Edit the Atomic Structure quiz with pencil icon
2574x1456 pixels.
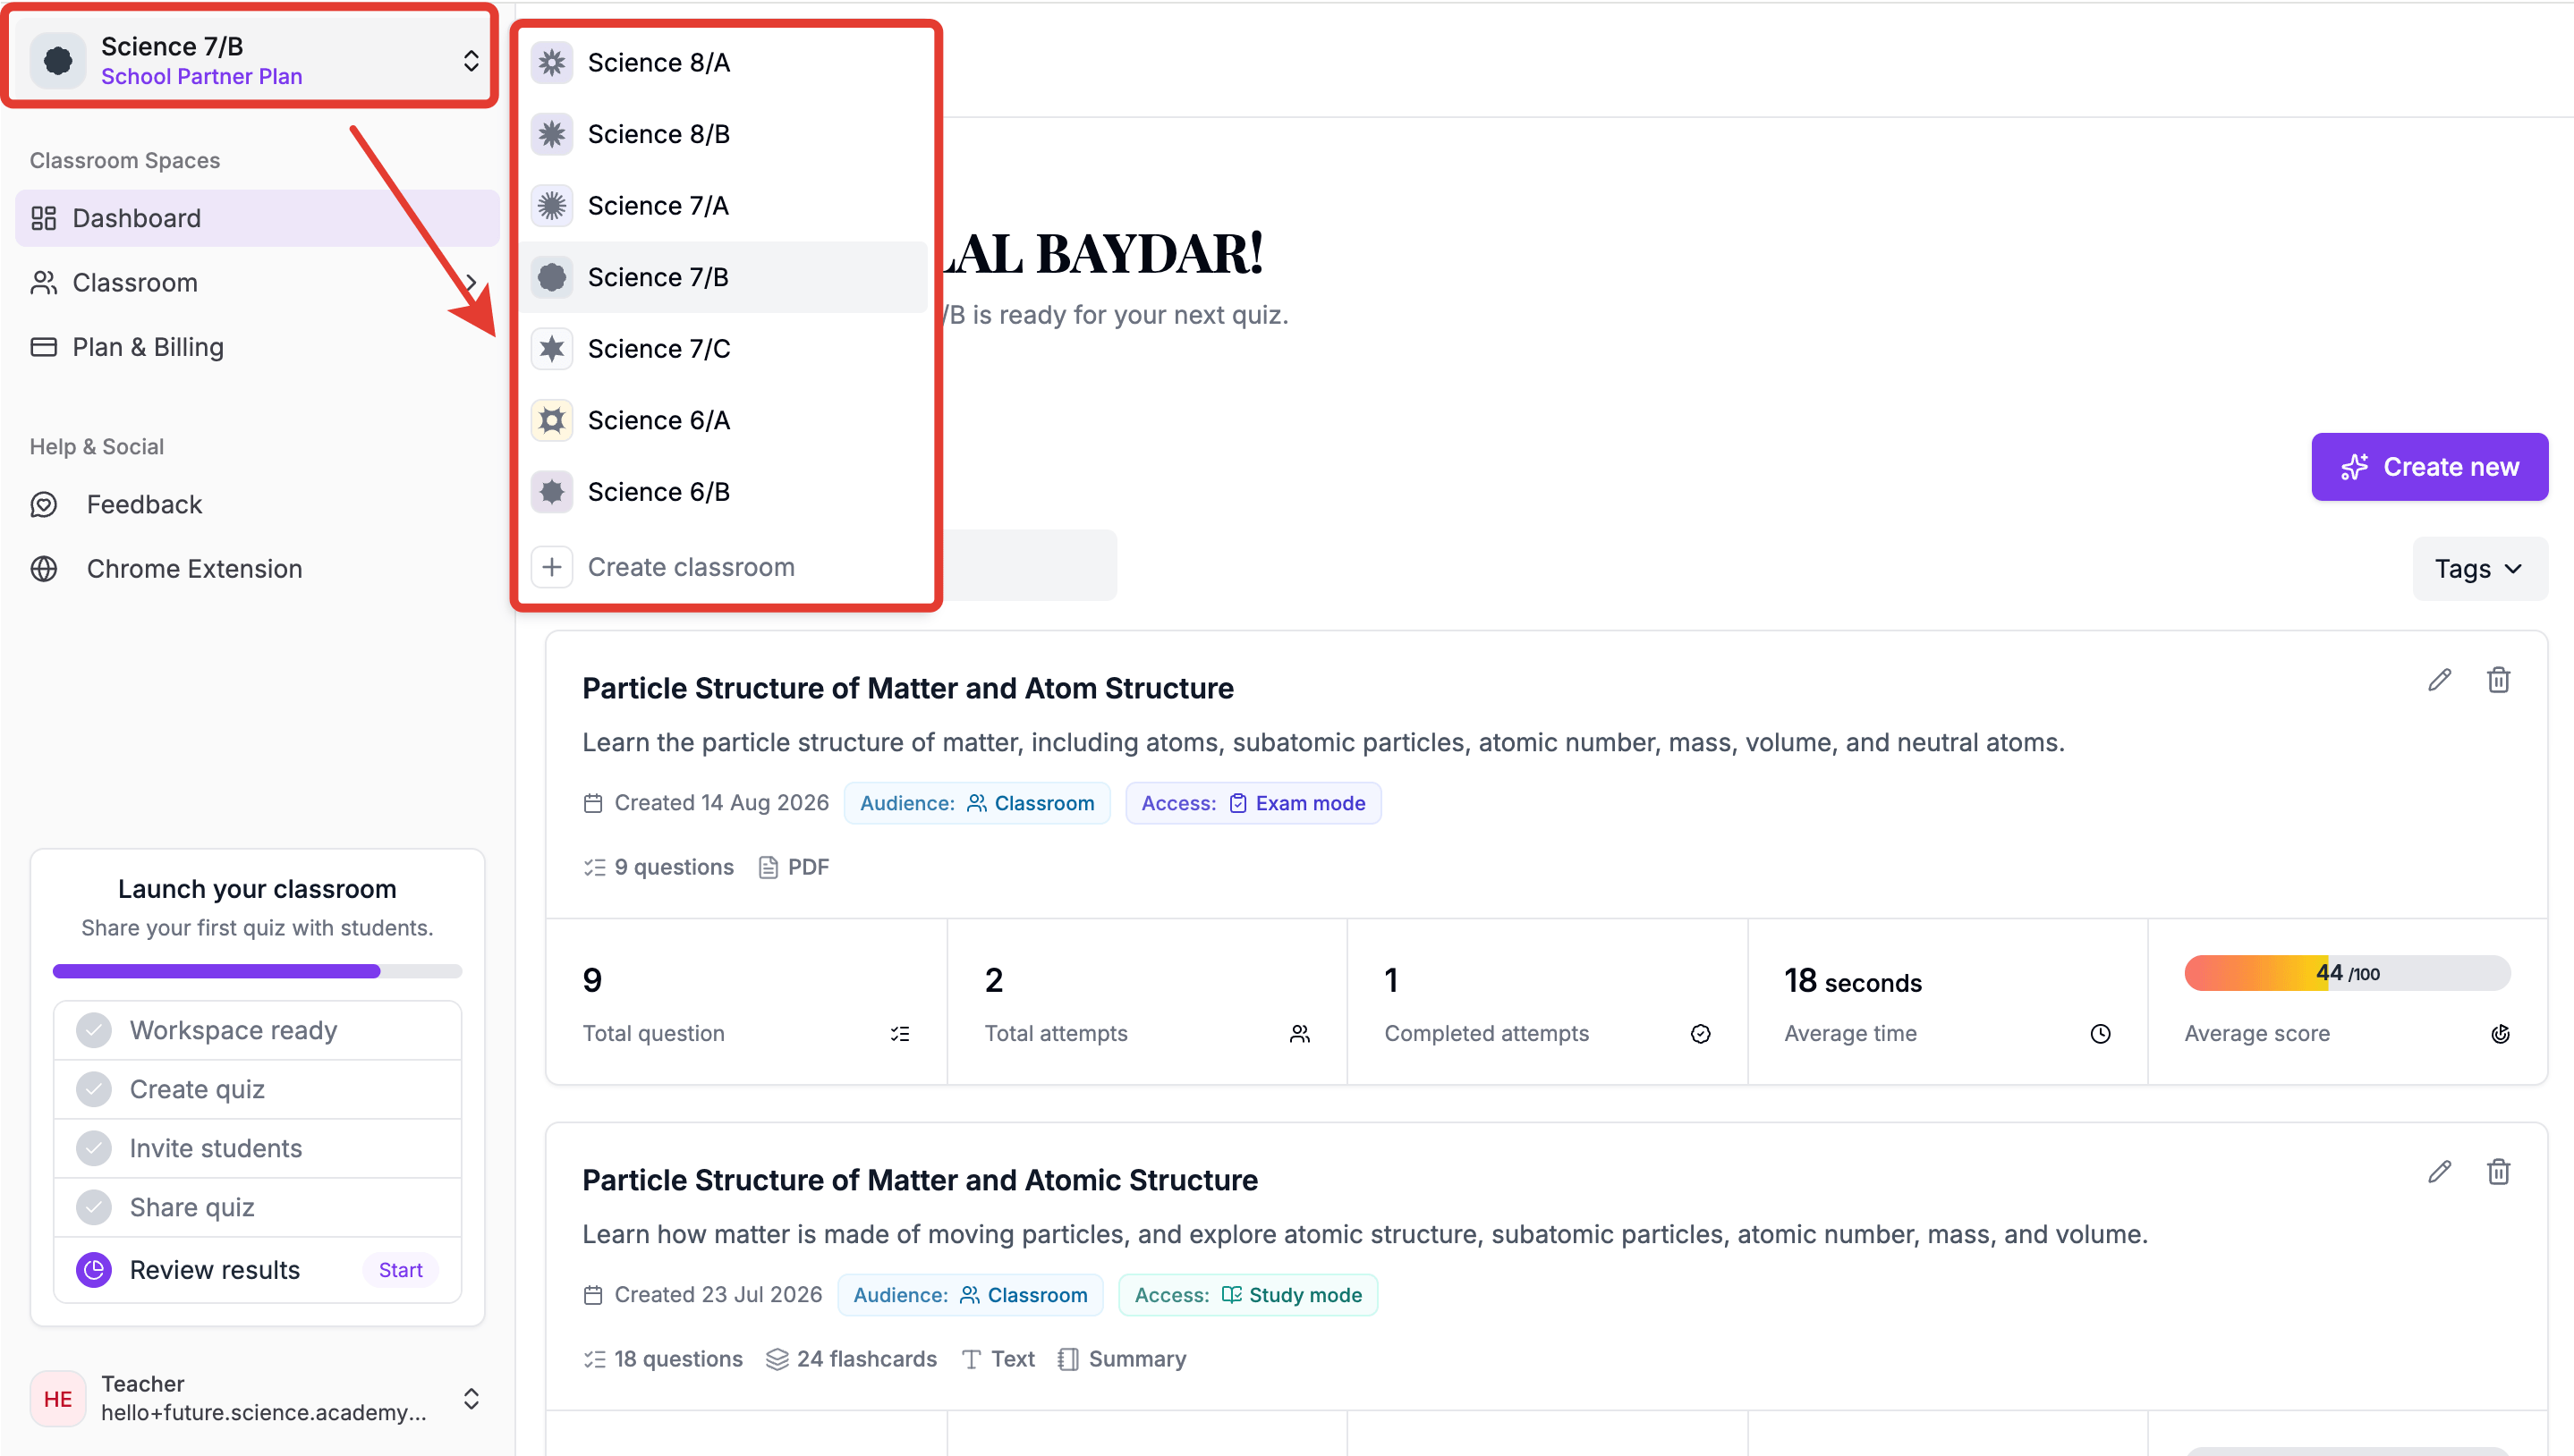2440,1172
